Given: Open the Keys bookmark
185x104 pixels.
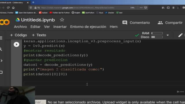Looking at the screenshot, I should (100, 13).
